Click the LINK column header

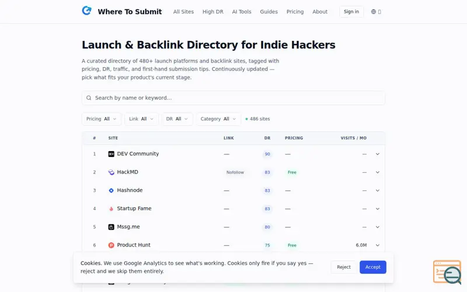[x=229, y=138]
